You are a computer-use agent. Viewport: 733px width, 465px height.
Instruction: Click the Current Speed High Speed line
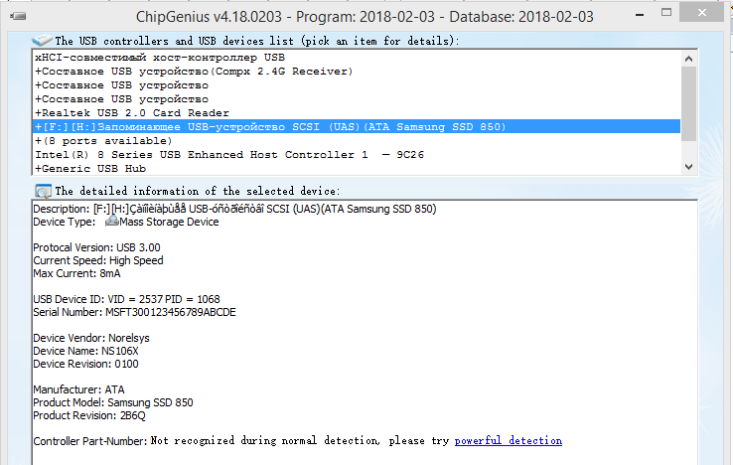tap(98, 260)
